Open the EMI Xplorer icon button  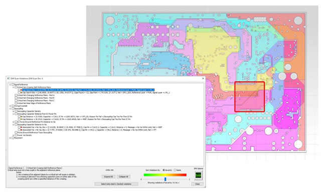pyautogui.click(x=199, y=175)
